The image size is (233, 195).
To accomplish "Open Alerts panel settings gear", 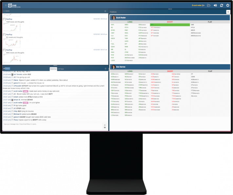I will (x=105, y=11).
